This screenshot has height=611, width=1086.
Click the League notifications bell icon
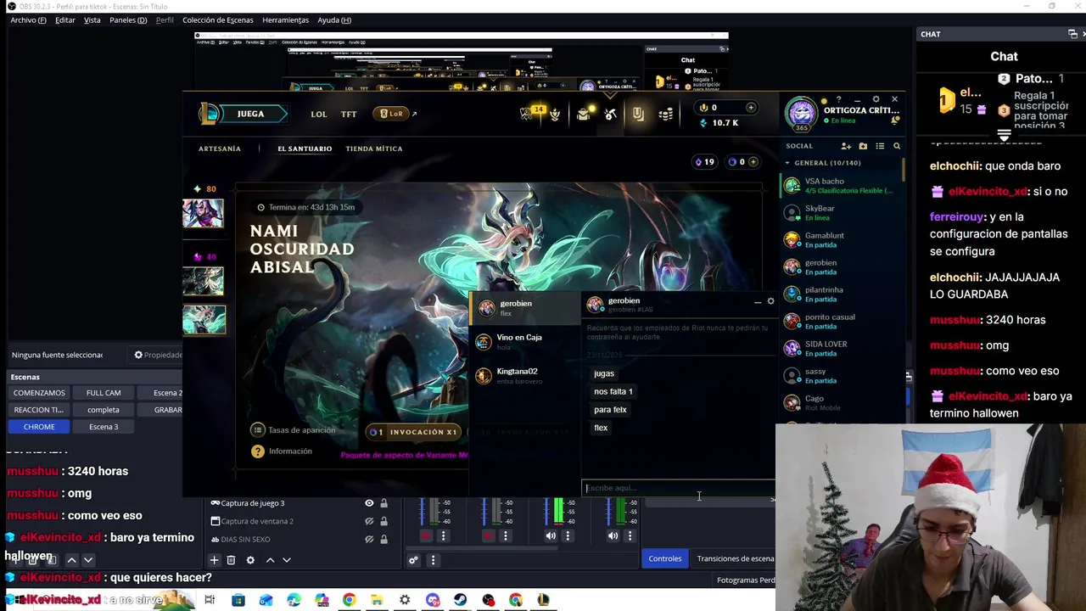tap(895, 121)
